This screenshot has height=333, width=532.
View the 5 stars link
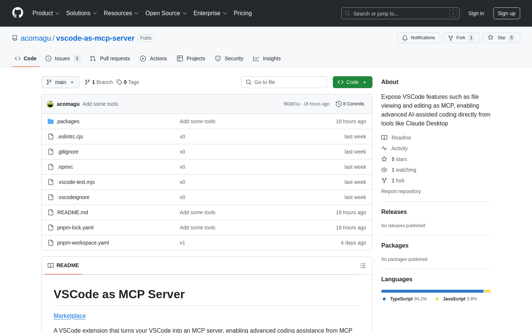click(394, 159)
